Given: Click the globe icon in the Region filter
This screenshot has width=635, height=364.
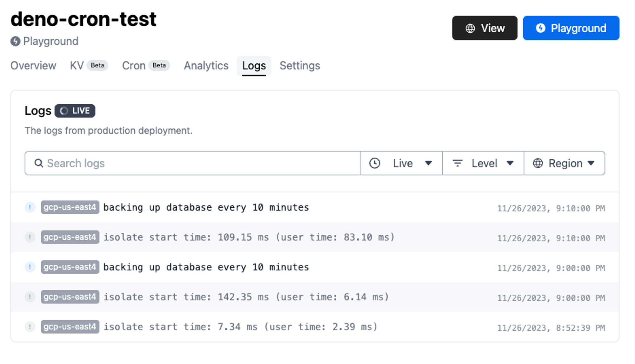Looking at the screenshot, I should pyautogui.click(x=538, y=163).
